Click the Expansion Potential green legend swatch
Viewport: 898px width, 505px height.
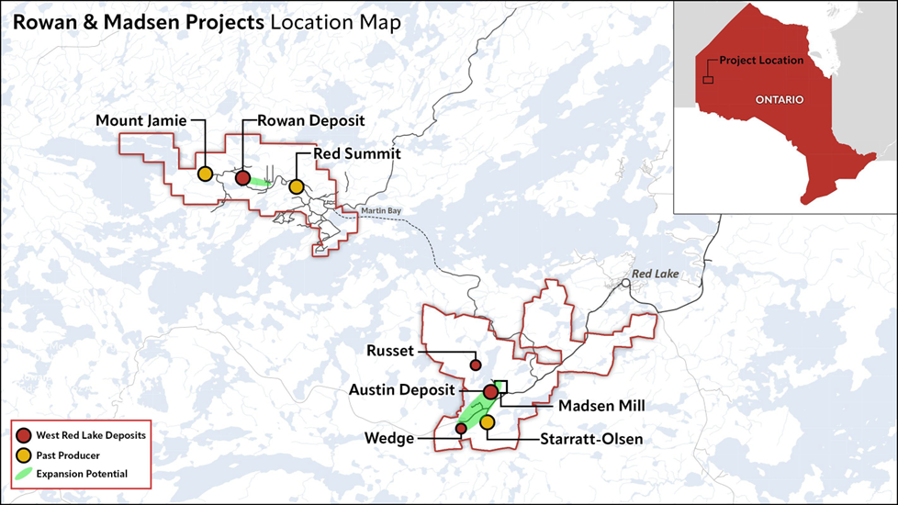(24, 474)
